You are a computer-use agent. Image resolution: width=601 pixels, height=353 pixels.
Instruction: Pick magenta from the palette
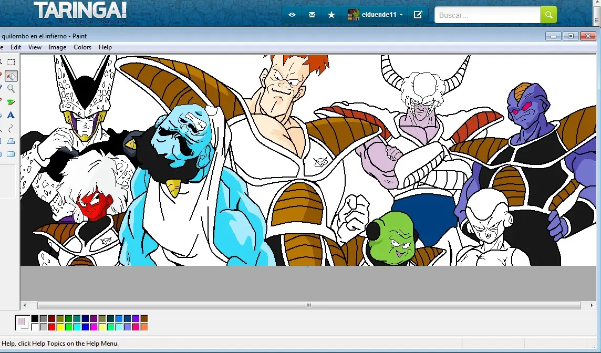pos(94,327)
